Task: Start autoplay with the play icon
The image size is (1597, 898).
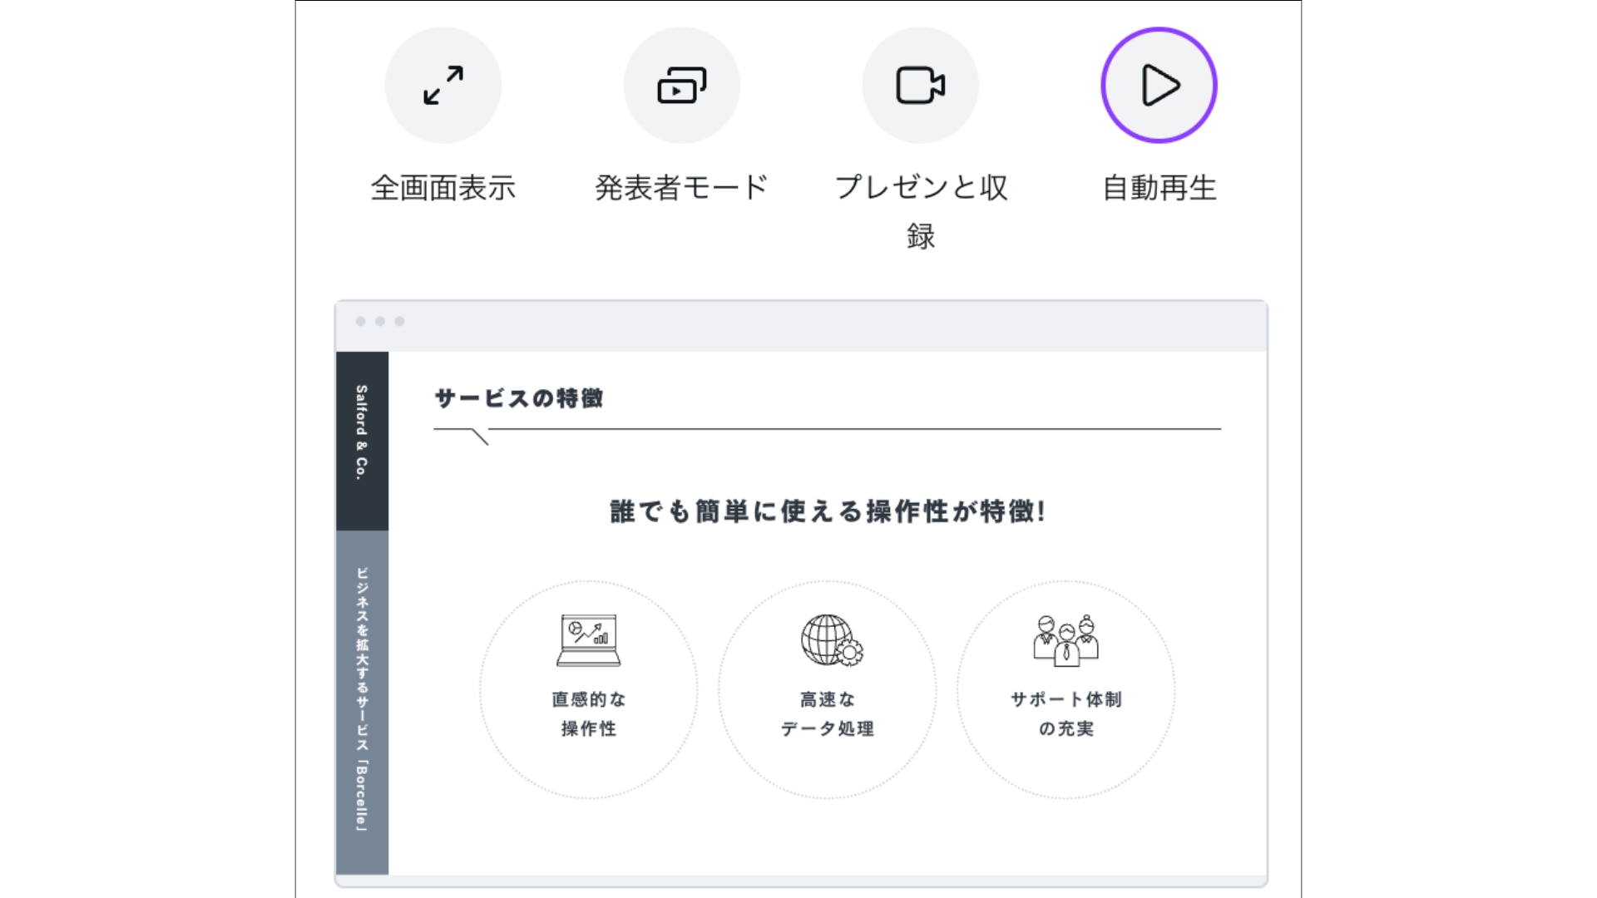Action: pos(1159,85)
